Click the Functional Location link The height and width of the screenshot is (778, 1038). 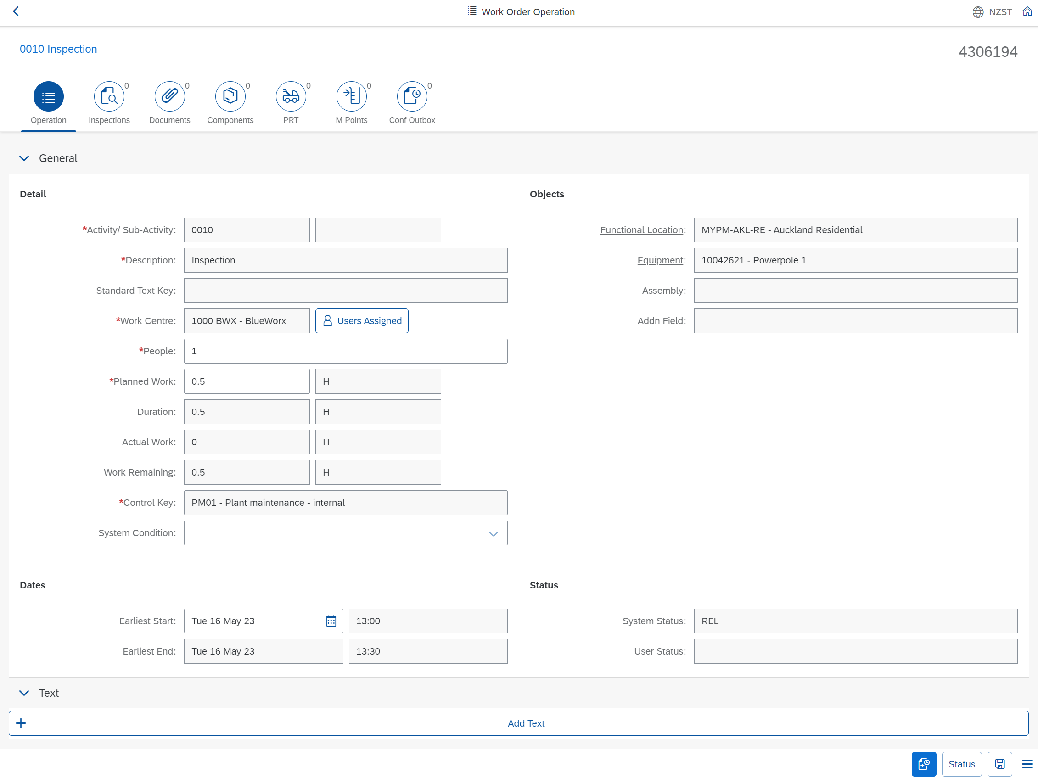641,230
